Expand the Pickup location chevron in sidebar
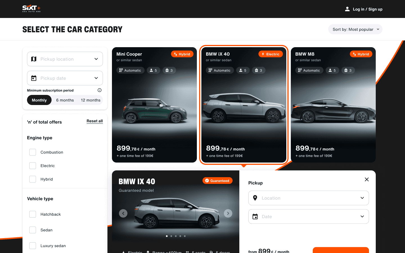Viewport: 405px width, 253px height. [96, 59]
